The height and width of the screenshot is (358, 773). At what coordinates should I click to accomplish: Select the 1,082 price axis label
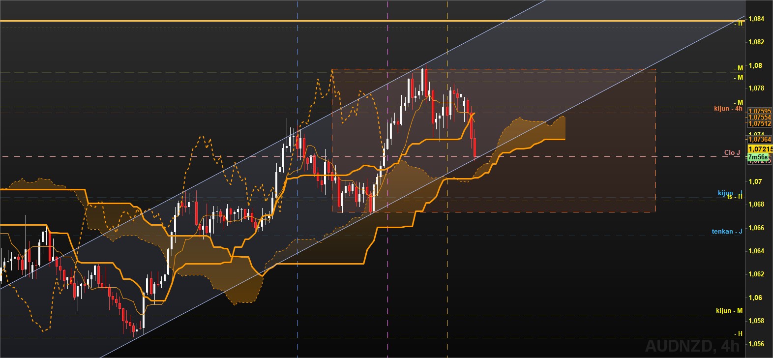coord(756,42)
